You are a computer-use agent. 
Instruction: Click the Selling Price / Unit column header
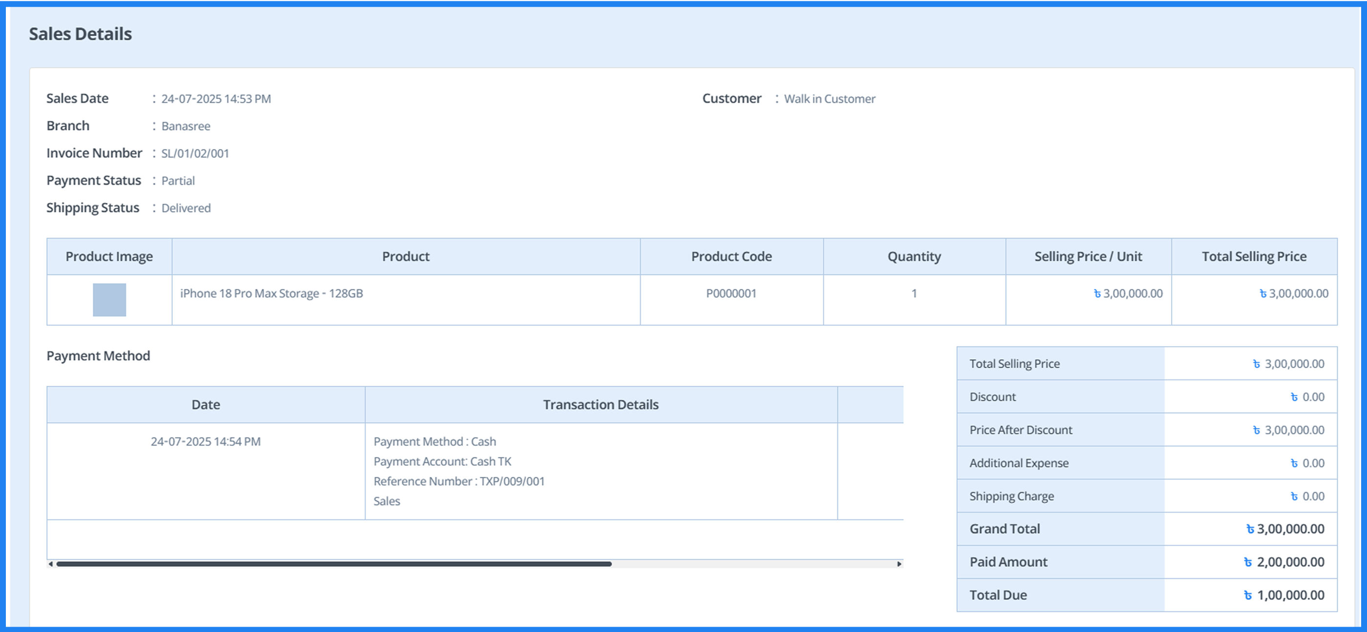pyautogui.click(x=1087, y=256)
